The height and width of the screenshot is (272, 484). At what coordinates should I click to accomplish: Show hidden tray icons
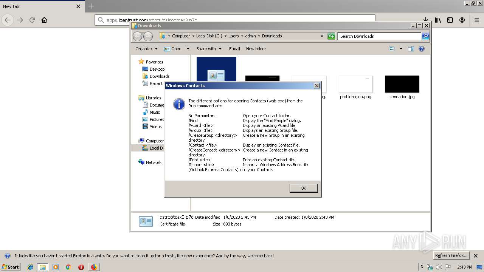[x=422, y=267]
